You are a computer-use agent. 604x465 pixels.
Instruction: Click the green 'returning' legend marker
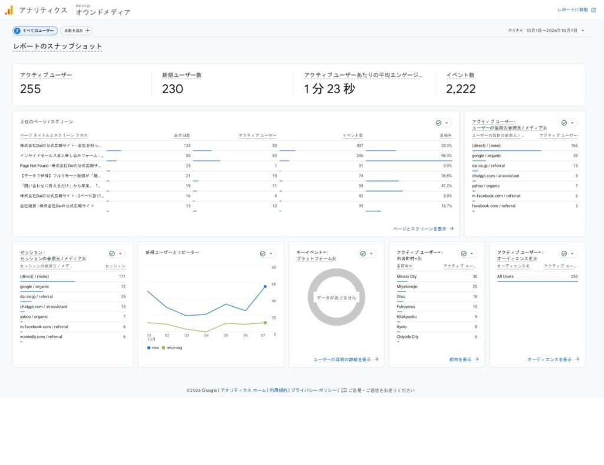point(163,348)
